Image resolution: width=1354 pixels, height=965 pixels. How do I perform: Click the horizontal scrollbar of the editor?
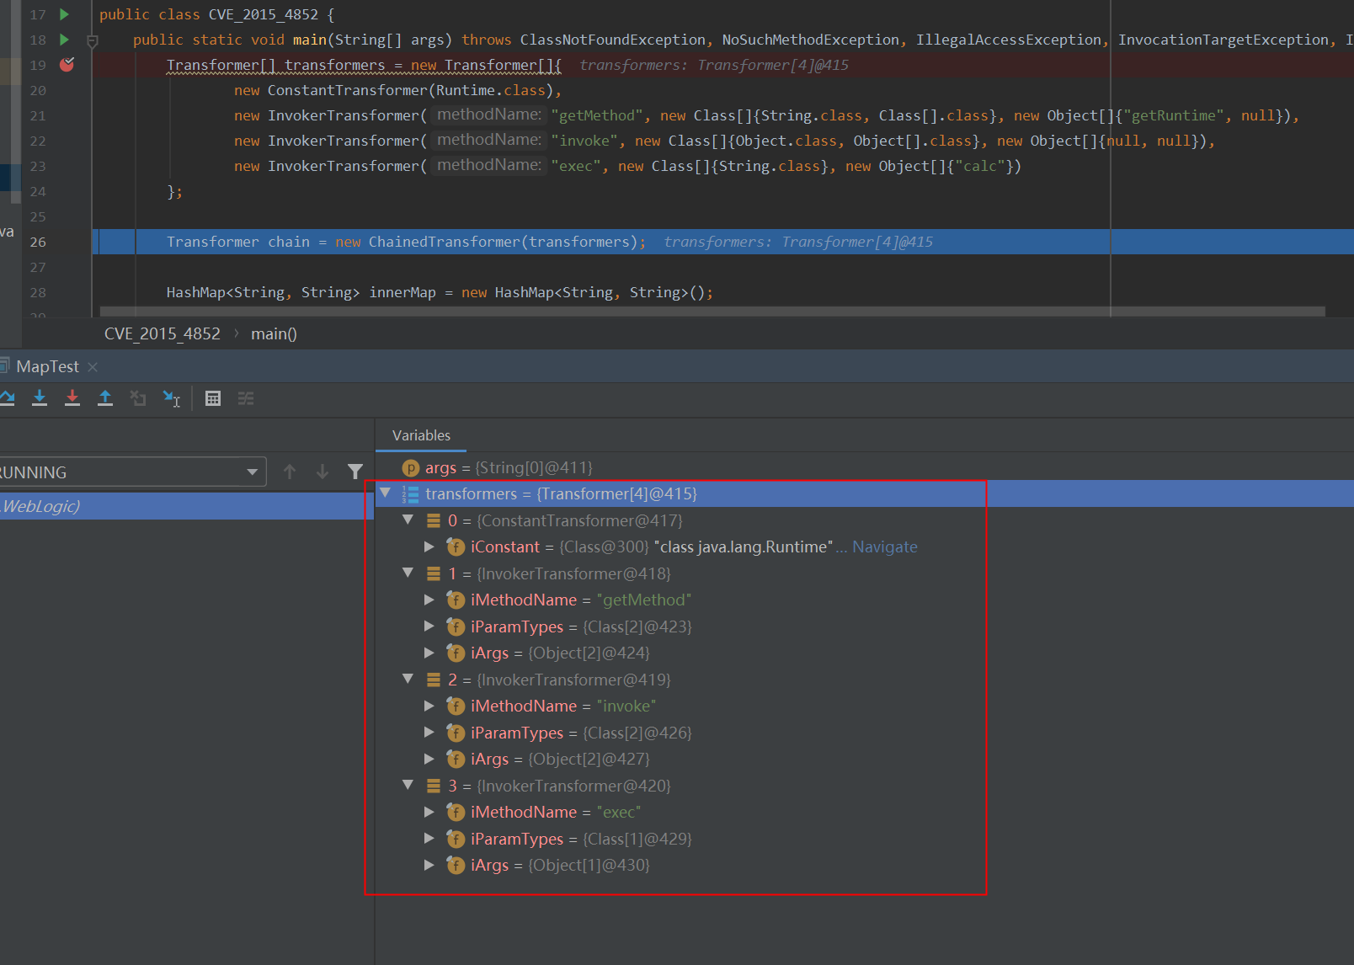click(x=712, y=312)
